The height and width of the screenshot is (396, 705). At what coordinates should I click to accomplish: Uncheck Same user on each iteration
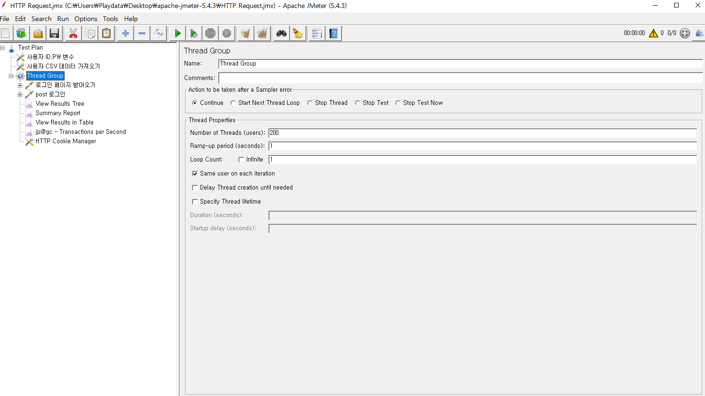tap(195, 174)
